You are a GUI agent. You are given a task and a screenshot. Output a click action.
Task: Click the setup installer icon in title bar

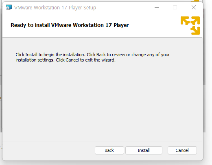pos(9,7)
